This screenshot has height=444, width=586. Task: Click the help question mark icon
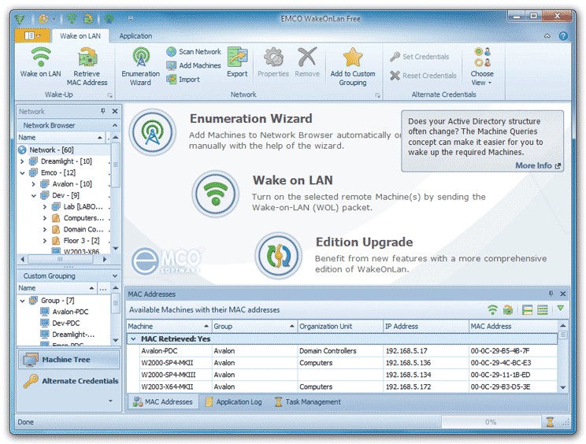click(x=563, y=36)
